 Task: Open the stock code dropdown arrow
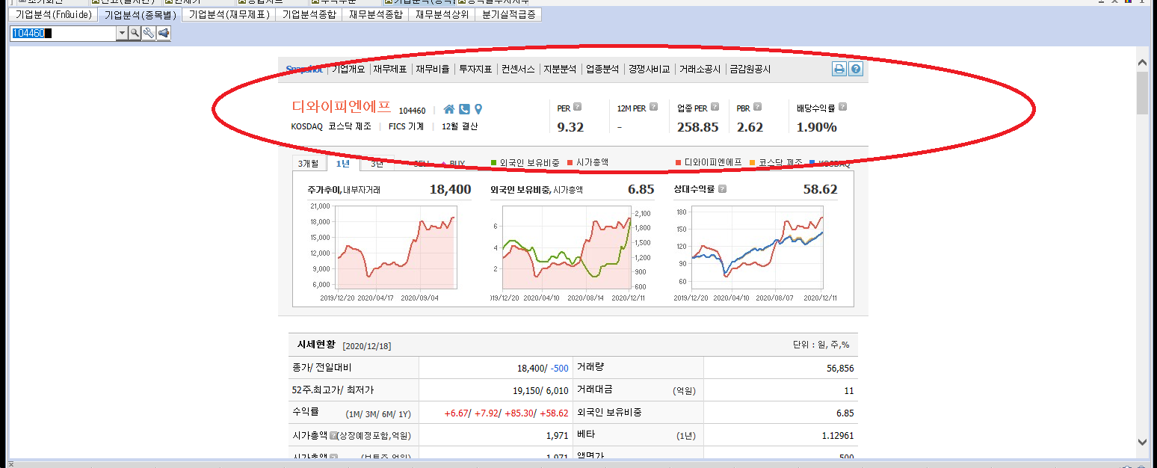pyautogui.click(x=122, y=33)
